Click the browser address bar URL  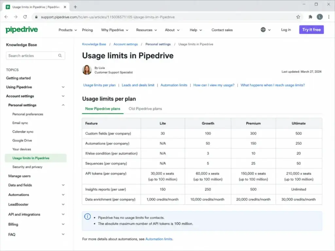tap(108, 17)
